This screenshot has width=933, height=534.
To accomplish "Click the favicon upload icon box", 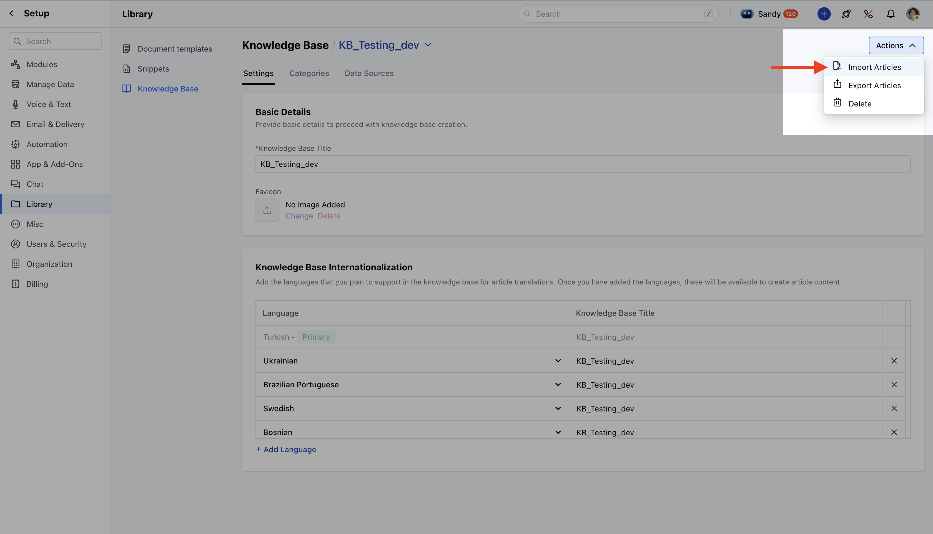I will [267, 210].
